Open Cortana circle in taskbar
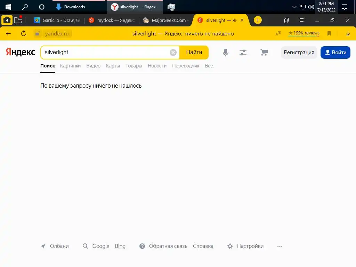Image resolution: width=356 pixels, height=267 pixels. tap(42, 7)
